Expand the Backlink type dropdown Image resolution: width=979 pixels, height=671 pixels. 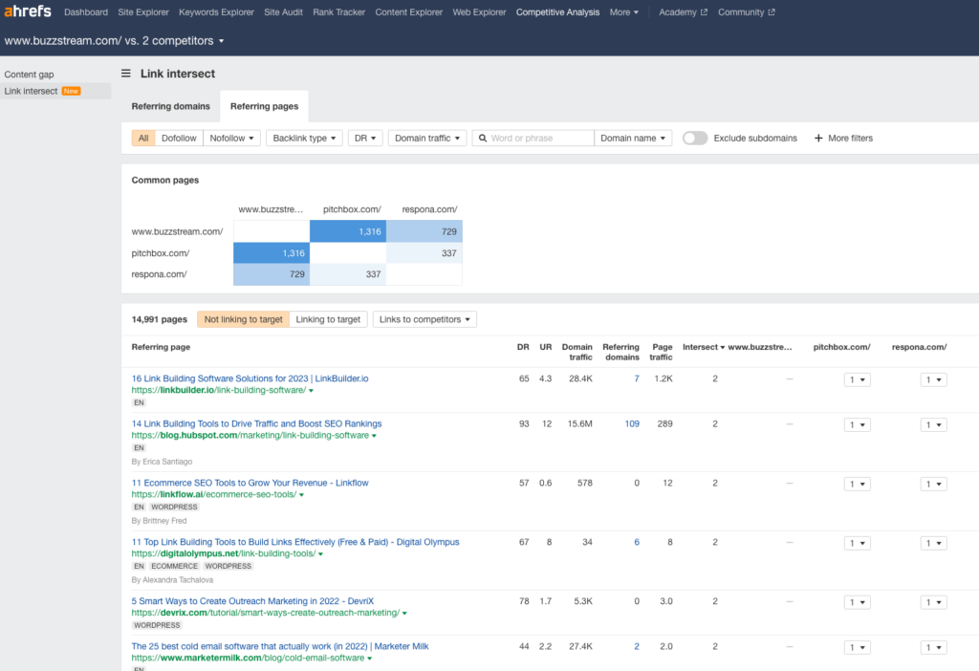coord(304,138)
